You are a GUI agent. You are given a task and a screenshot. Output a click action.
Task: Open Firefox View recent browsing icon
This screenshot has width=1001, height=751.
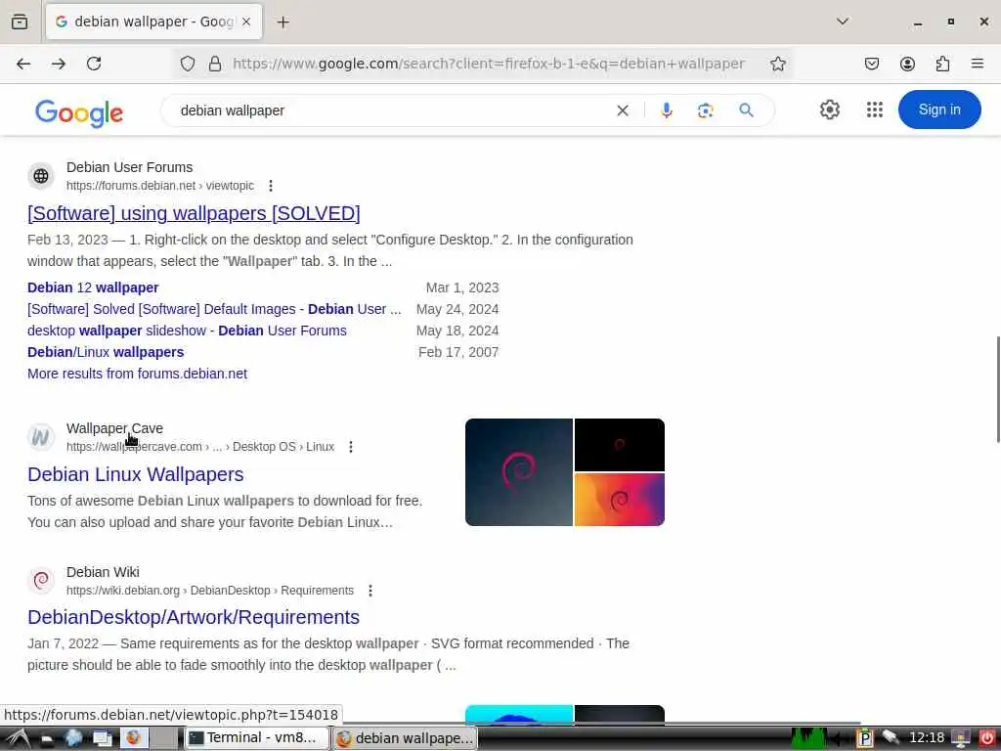pyautogui.click(x=20, y=22)
